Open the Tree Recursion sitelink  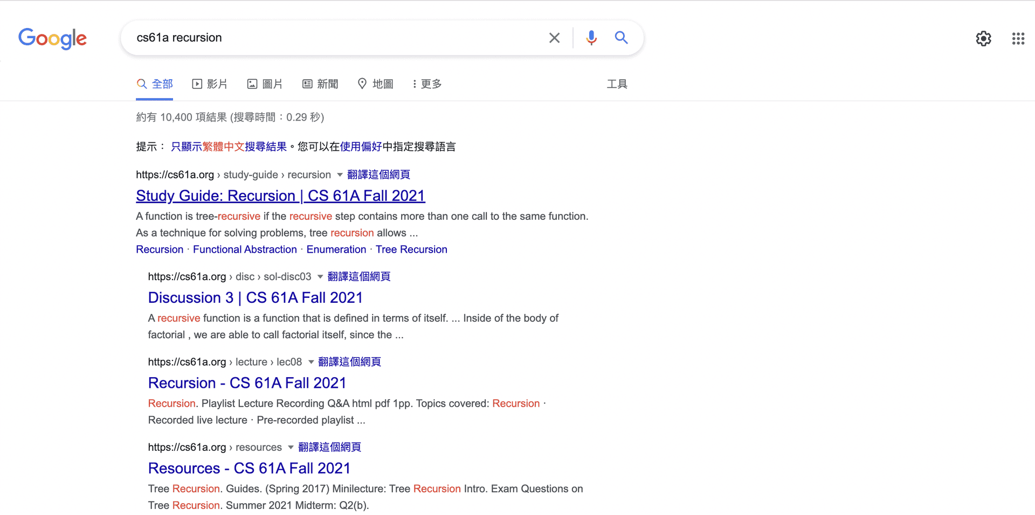click(x=411, y=249)
